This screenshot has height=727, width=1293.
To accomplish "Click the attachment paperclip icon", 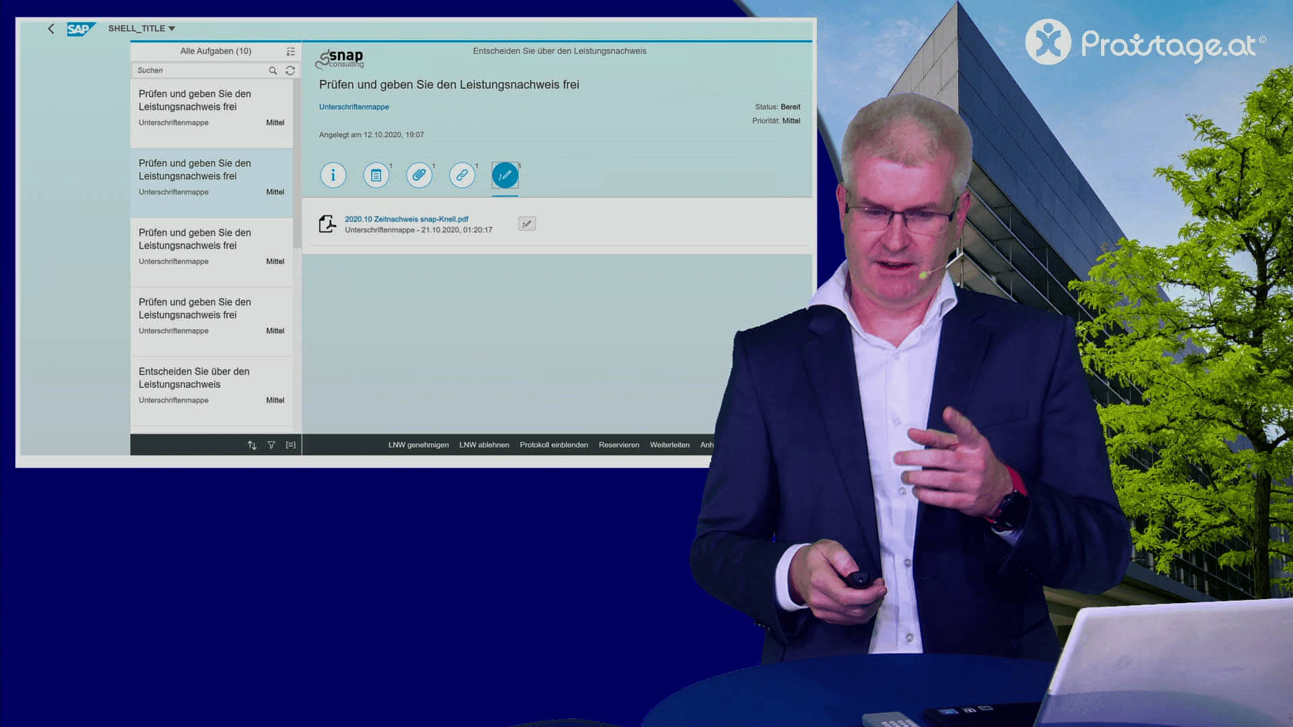I will [x=418, y=175].
